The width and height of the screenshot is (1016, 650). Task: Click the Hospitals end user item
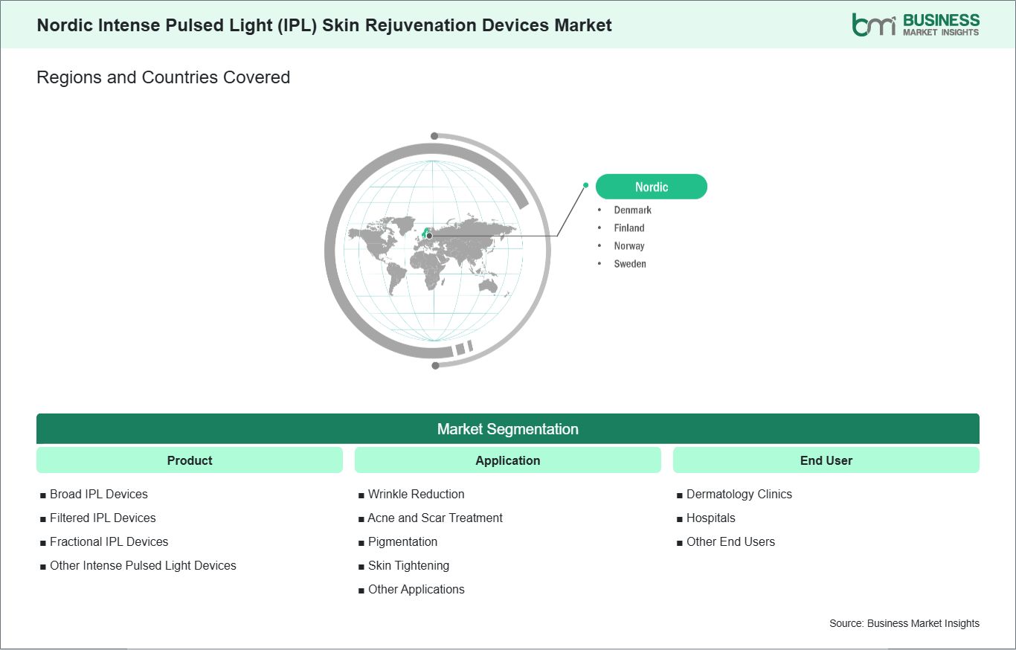[711, 518]
